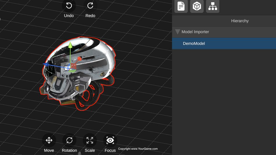
Task: Click the Undo arrow icon
Action: click(69, 6)
